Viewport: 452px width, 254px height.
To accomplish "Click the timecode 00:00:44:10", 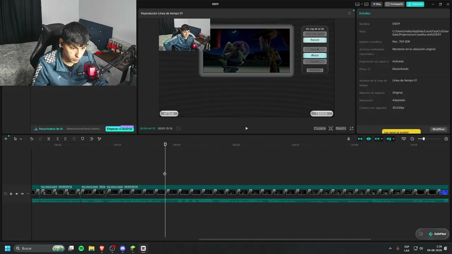I will click(x=148, y=128).
